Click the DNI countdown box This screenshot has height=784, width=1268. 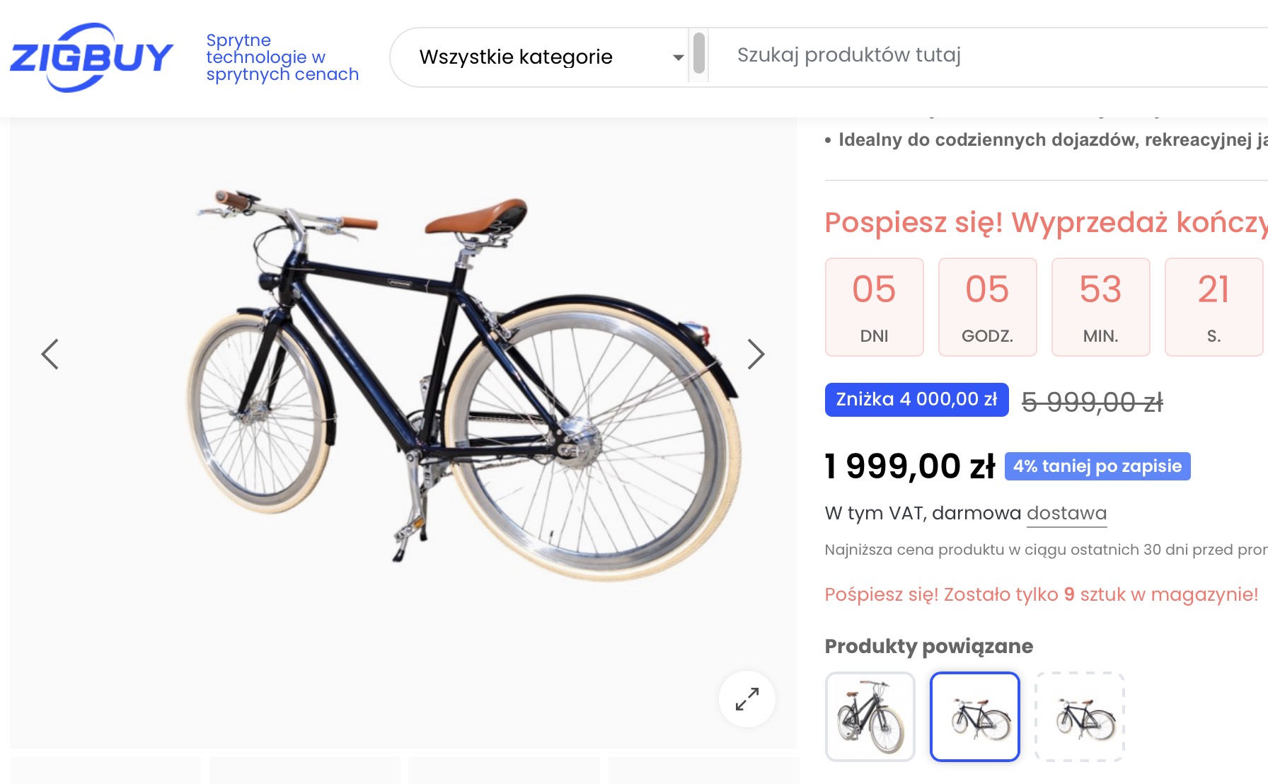874,307
